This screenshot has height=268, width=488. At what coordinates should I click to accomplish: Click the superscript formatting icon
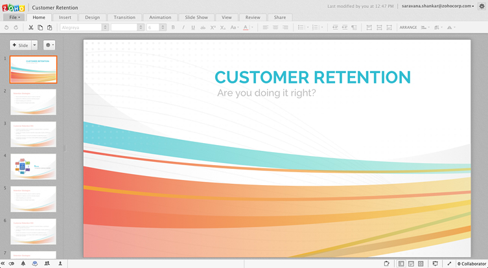(x=213, y=28)
